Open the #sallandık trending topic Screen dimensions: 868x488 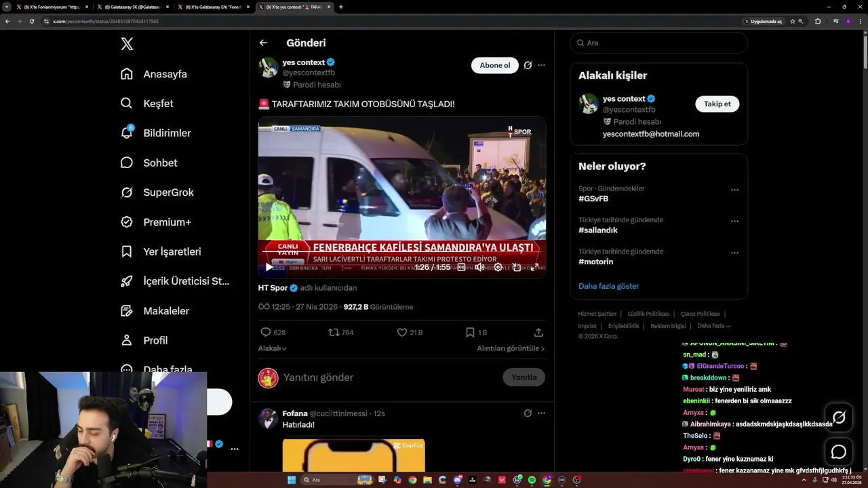point(598,230)
